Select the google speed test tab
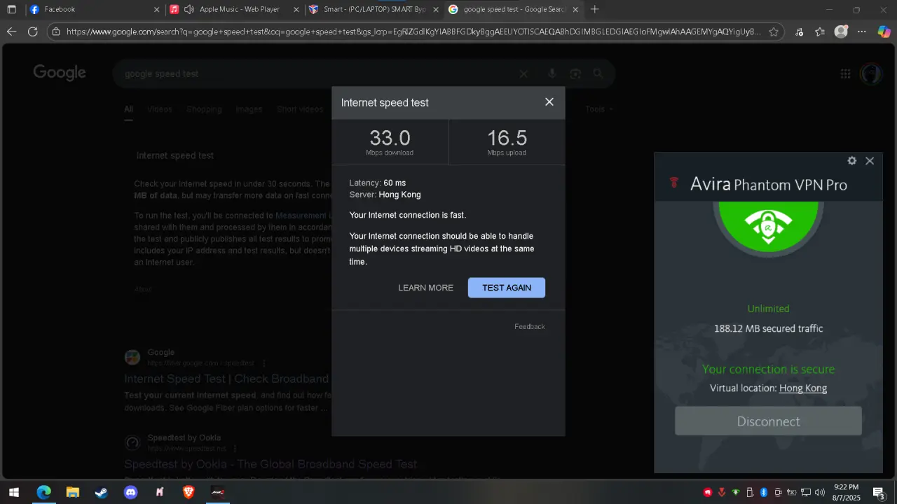This screenshot has width=897, height=504. point(514,10)
